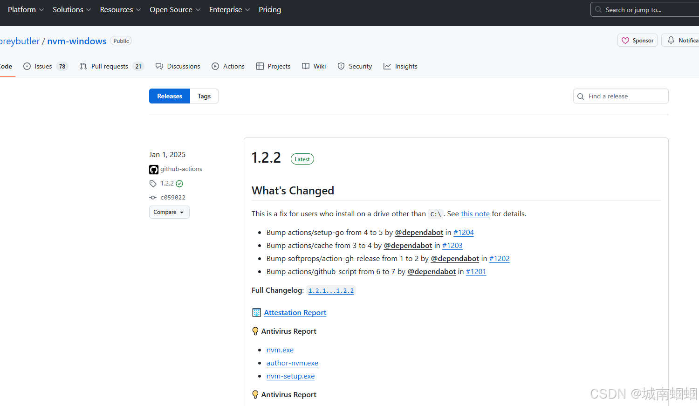Follow the 'this note' link
The width and height of the screenshot is (699, 406).
475,214
